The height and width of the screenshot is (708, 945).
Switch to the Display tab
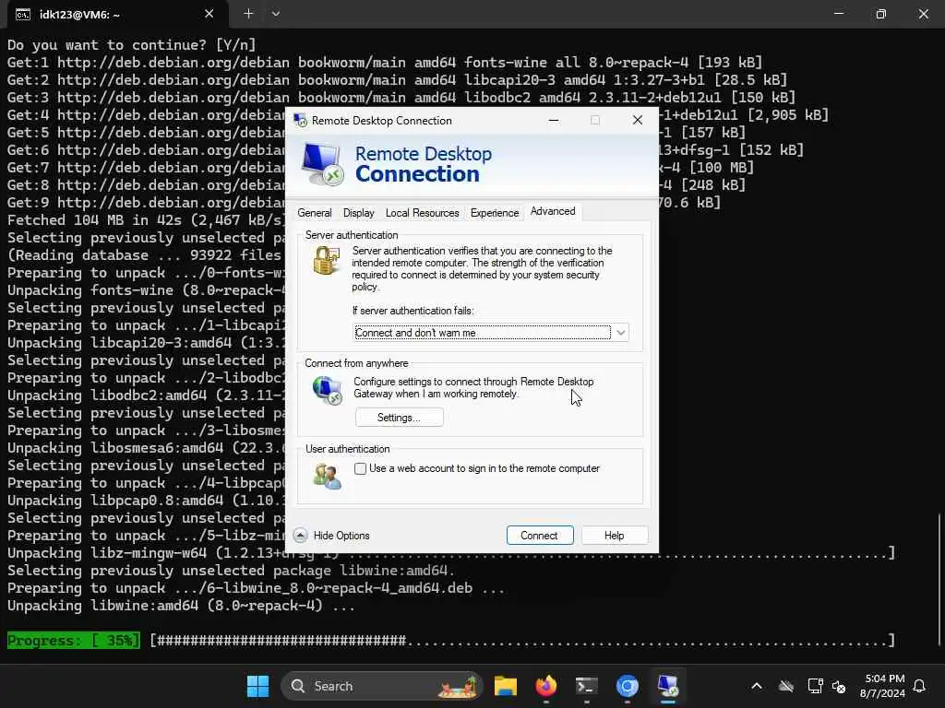tap(359, 213)
